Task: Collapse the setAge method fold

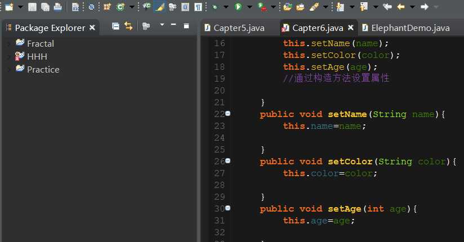Action: (228, 208)
